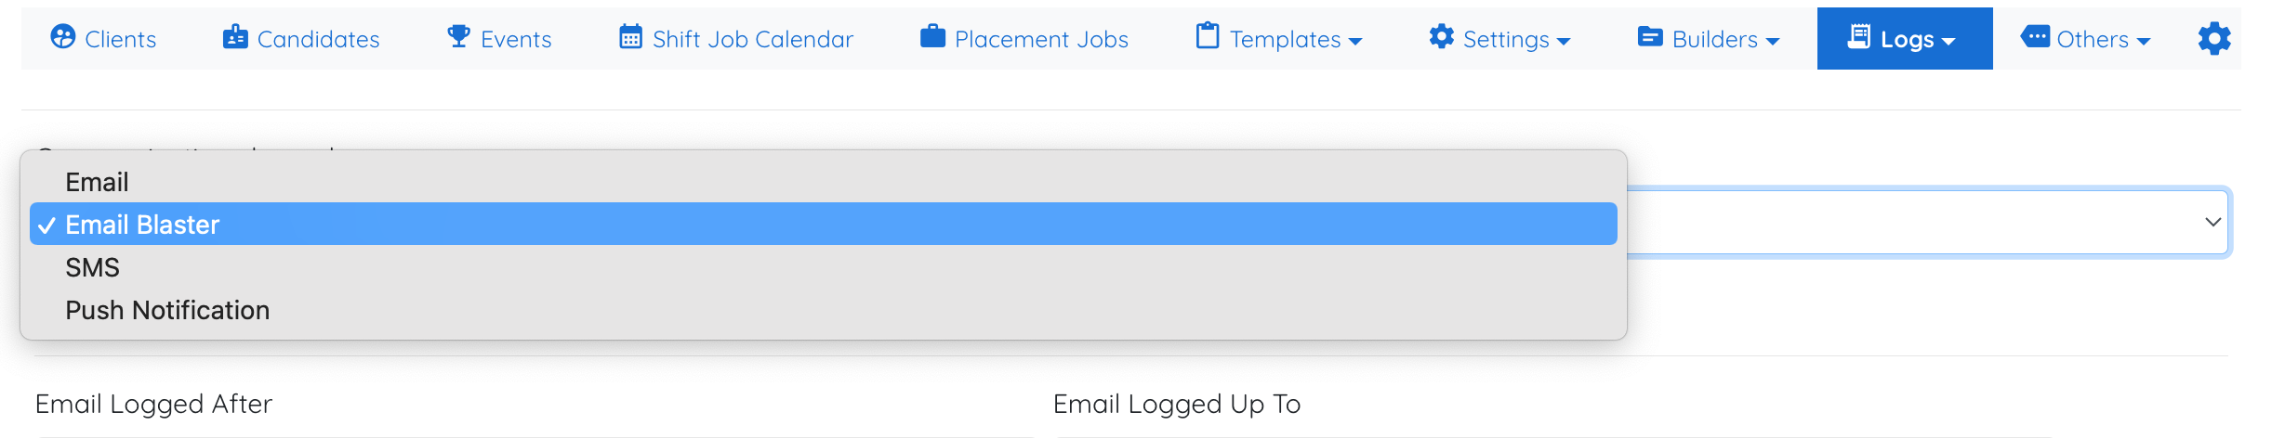The height and width of the screenshot is (438, 2272).
Task: Click the Candidates ID badge icon
Action: (235, 37)
